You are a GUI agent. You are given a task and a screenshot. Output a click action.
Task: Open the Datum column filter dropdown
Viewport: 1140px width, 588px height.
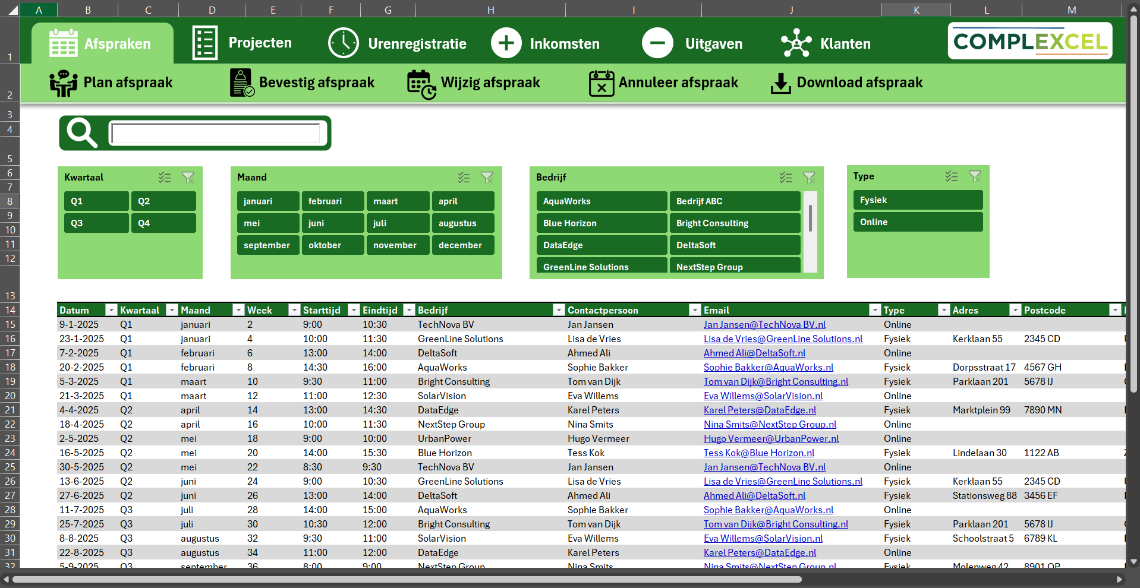[x=111, y=309]
